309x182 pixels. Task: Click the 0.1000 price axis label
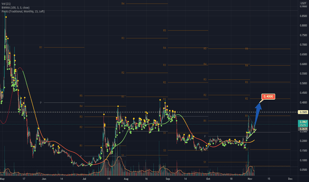(x=303, y=160)
